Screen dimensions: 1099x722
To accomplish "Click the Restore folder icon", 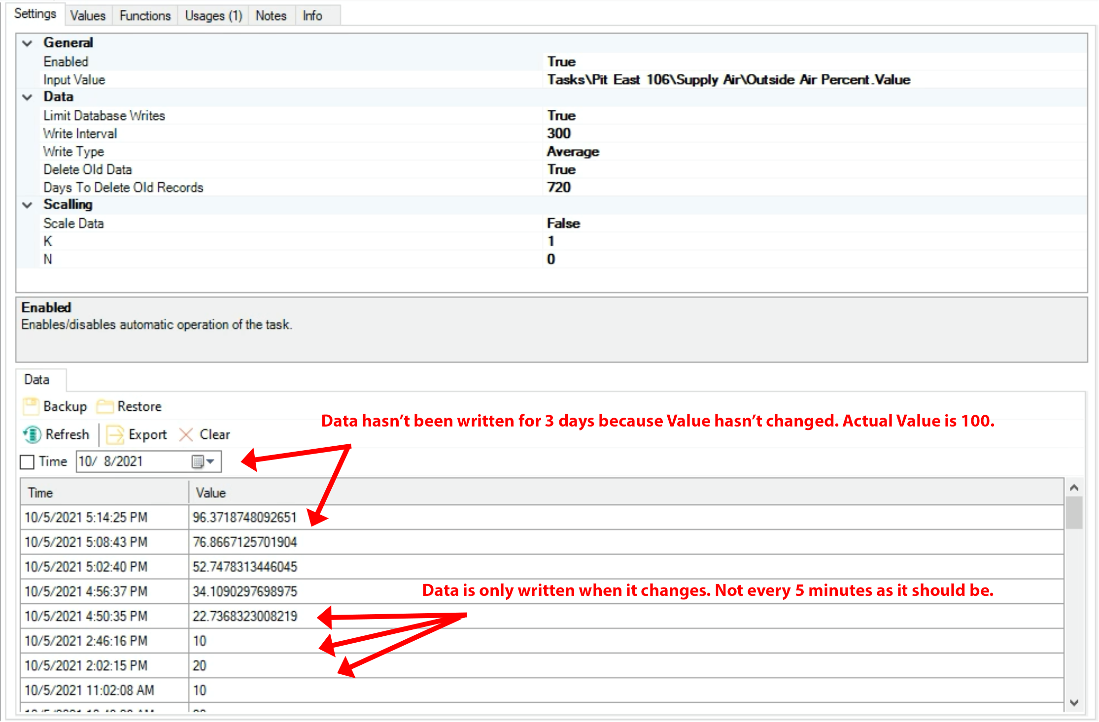I will (105, 406).
